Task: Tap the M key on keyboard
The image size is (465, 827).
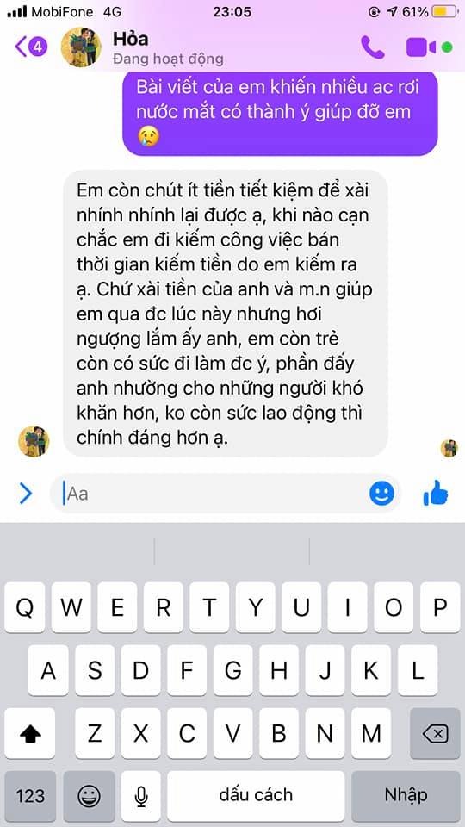Action: (371, 733)
